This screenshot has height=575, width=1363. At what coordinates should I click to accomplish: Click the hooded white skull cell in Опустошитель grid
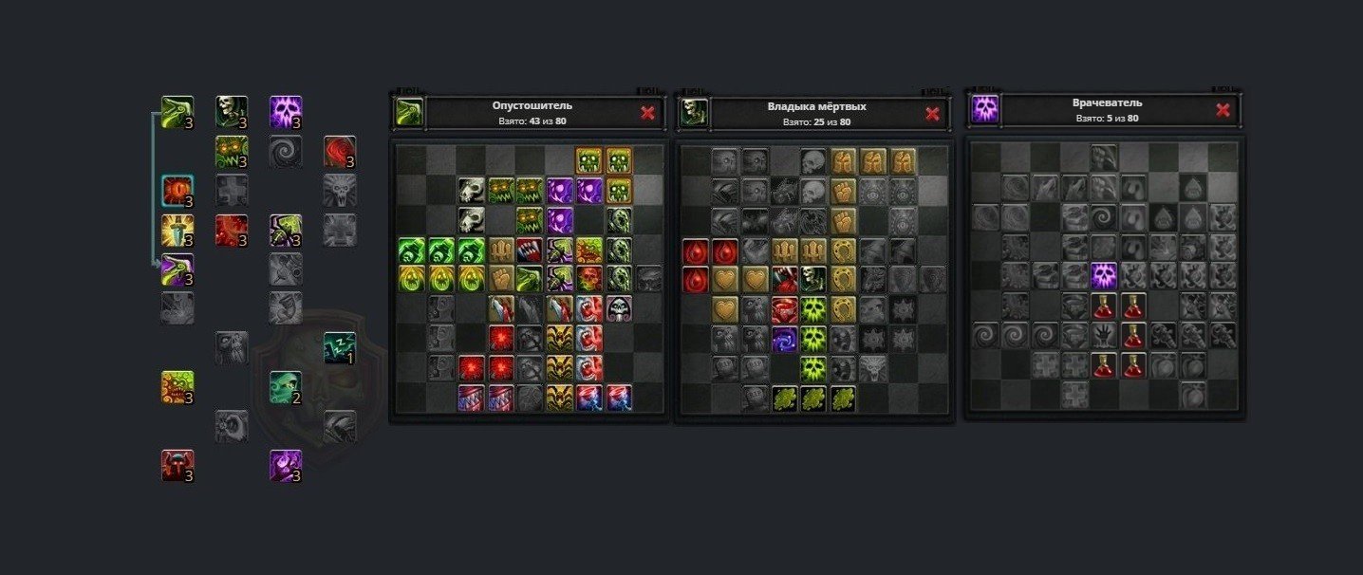[x=619, y=307]
